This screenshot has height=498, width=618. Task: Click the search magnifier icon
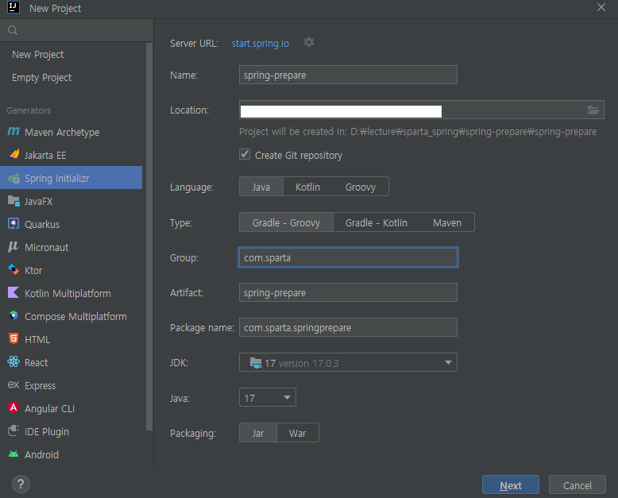13,30
